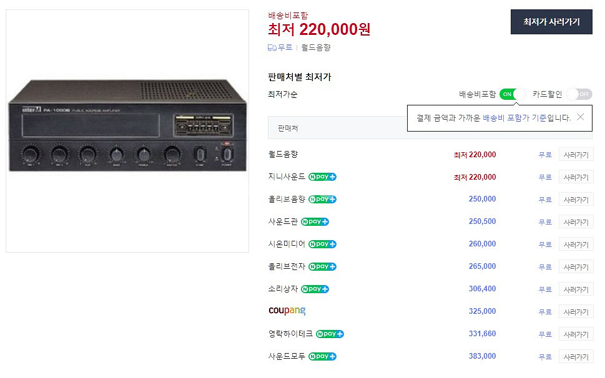605x378 pixels.
Task: Click Npay badge beside 지니사운드
Action: pos(322,177)
